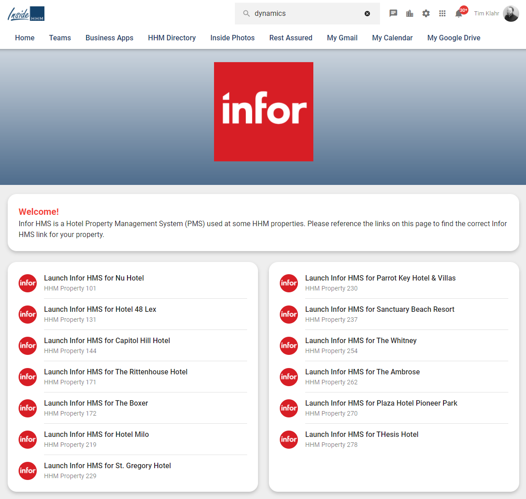Launch Infor HMS for Nu Hotel link
This screenshot has height=499, width=526.
tap(94, 278)
